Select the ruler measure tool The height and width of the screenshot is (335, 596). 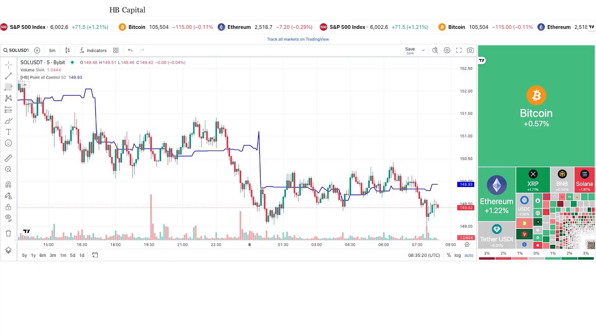[x=8, y=158]
